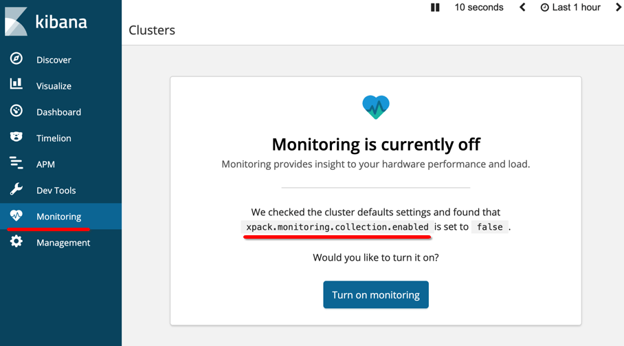The width and height of the screenshot is (624, 346).
Task: Step time range backward with left chevron
Action: pos(522,7)
